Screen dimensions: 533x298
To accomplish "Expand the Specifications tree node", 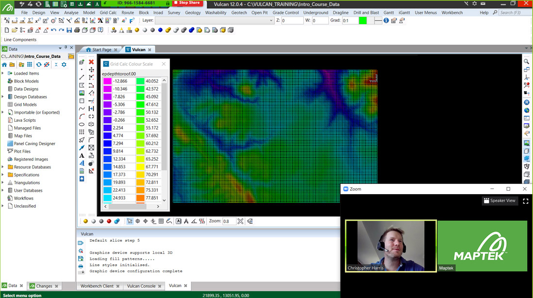I will click(3, 175).
